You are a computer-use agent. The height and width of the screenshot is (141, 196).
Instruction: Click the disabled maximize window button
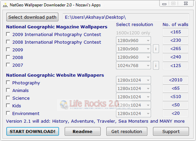[173, 4]
